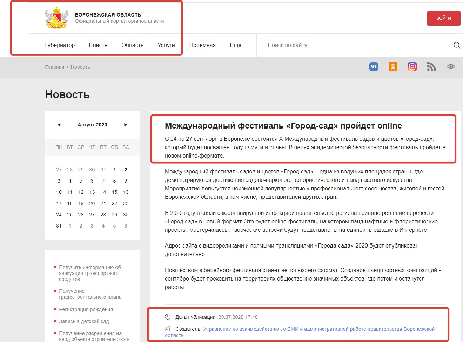Open the Область menu section

(x=132, y=45)
